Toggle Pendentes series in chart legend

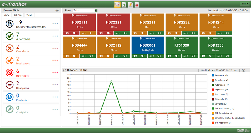pos(213,76)
